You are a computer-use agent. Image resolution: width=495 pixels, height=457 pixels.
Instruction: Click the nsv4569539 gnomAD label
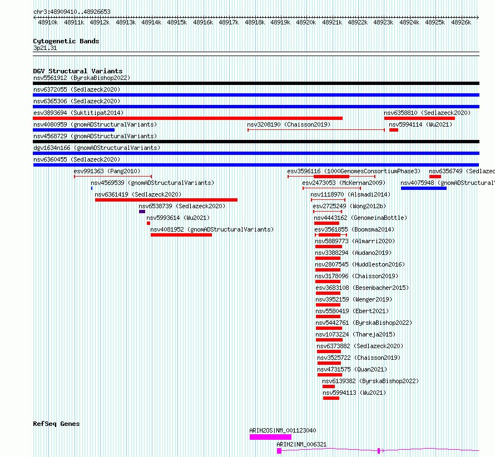(x=152, y=183)
